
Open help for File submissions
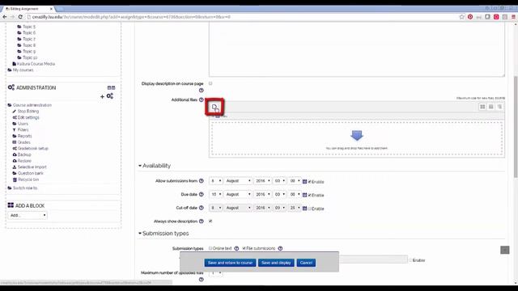point(280,248)
